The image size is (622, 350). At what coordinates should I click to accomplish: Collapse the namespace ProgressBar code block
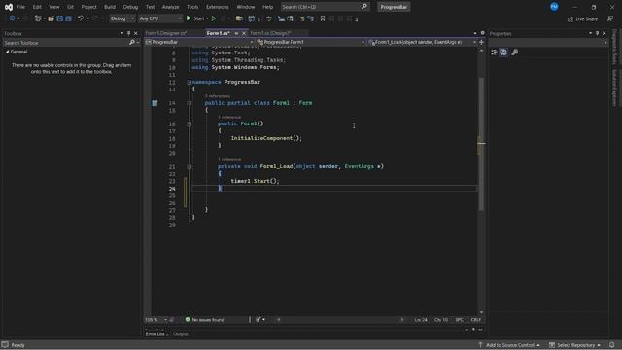(x=190, y=82)
